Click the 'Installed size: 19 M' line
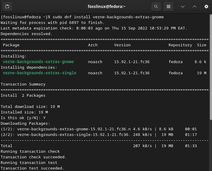This screenshot has width=212, height=171. point(24,112)
